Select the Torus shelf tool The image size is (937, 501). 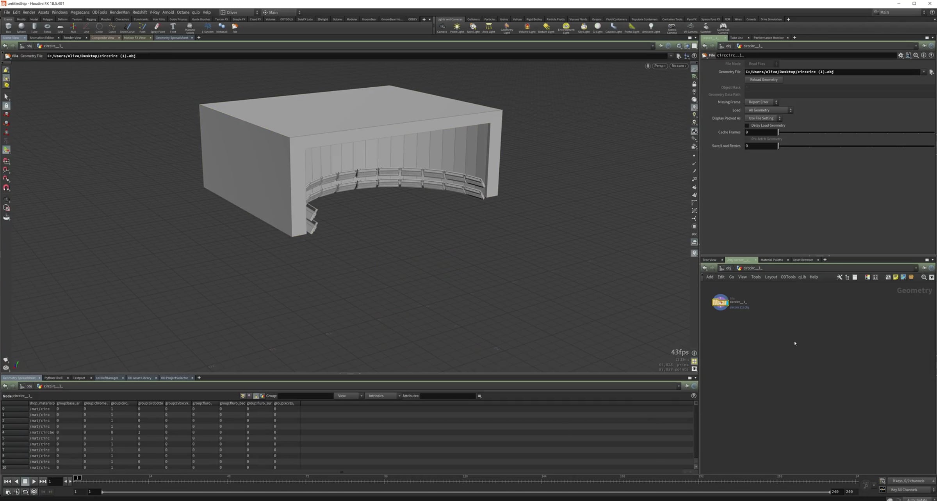[47, 28]
